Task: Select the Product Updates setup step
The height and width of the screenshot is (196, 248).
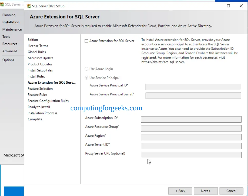Action: point(40,64)
